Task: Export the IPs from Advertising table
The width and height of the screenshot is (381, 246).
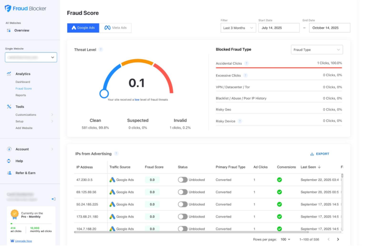Action: pos(320,154)
